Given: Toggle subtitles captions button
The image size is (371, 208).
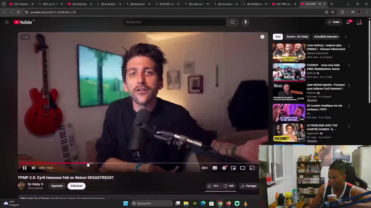Looking at the screenshot, I should coord(215,168).
